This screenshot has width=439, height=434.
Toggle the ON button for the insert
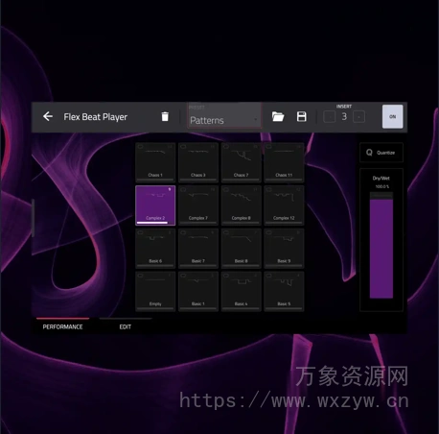(x=393, y=116)
